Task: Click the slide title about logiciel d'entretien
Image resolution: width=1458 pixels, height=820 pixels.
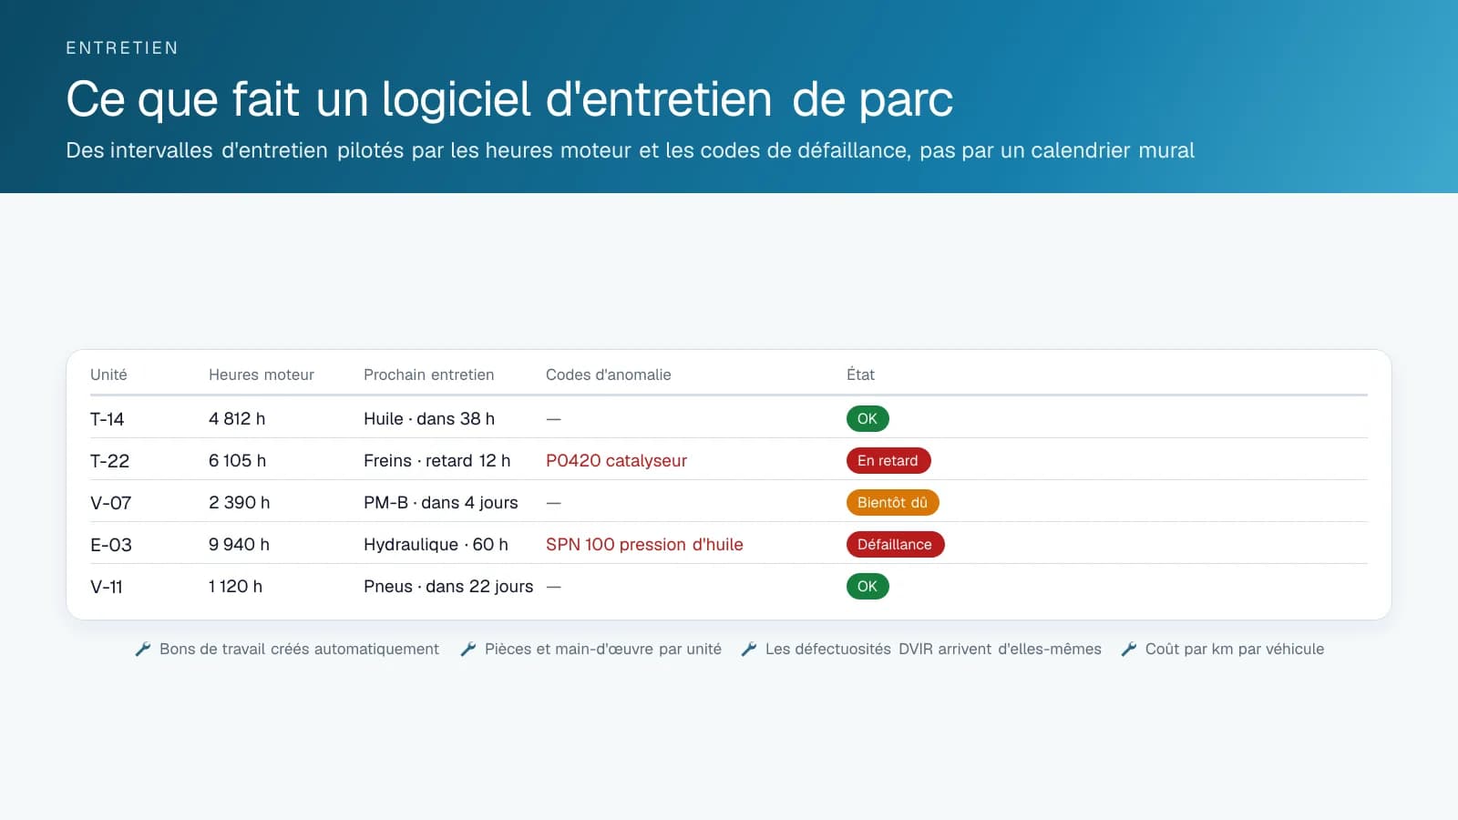Action: [x=509, y=99]
